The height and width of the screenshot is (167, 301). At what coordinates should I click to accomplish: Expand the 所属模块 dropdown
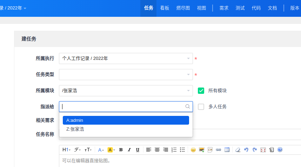point(126,91)
